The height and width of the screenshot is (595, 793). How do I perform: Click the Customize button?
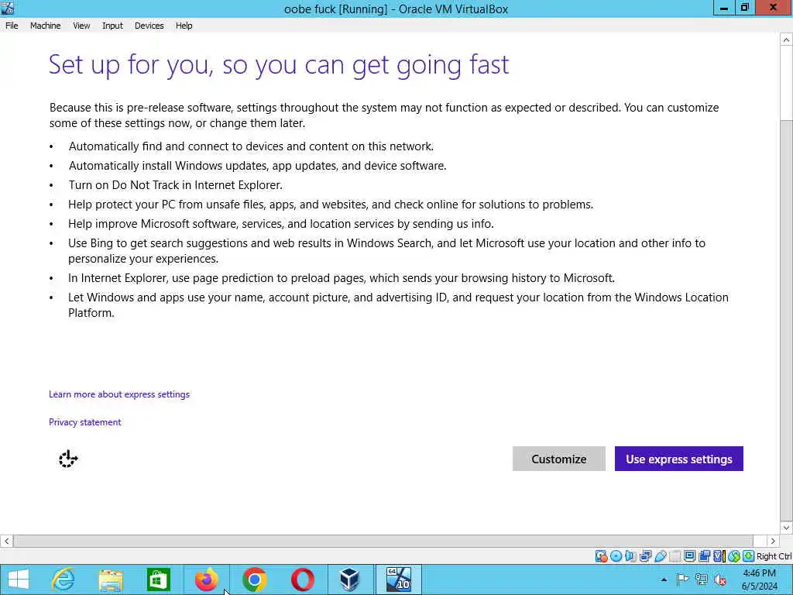click(x=559, y=459)
